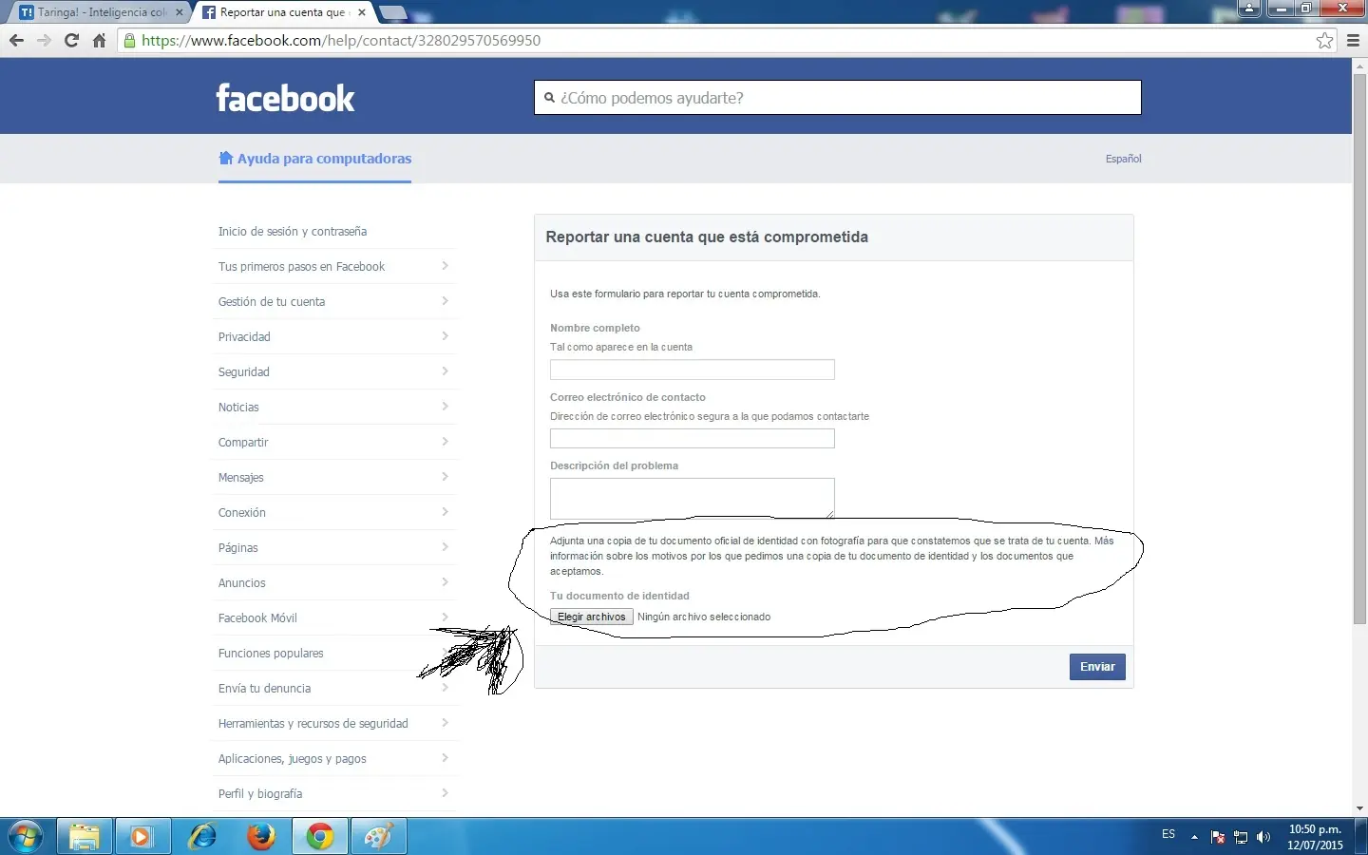Show hidden tray icons arrow
Viewport: 1368px width, 855px height.
click(x=1194, y=837)
